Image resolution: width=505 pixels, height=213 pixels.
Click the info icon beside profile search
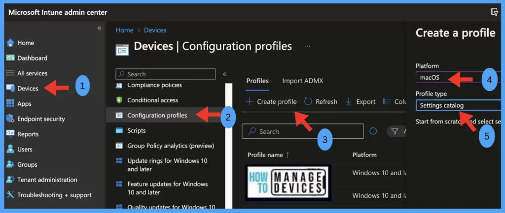(373, 131)
